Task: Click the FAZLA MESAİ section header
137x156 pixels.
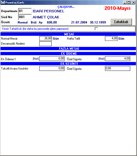Action: click(x=68, y=49)
